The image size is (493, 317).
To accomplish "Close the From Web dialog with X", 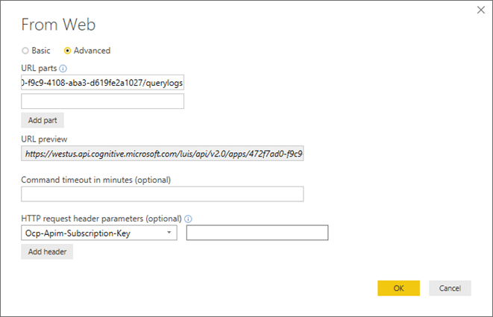I will point(480,10).
